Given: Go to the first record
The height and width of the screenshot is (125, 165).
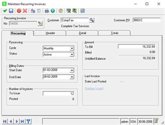Looking at the screenshot, I should coord(5,121).
